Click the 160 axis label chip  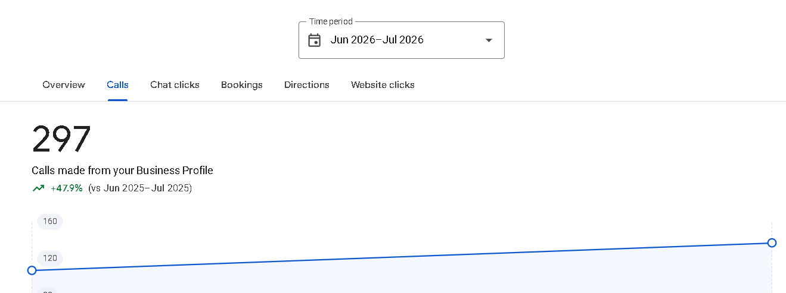point(50,222)
